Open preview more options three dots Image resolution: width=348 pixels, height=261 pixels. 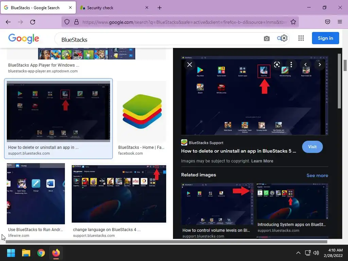[291, 65]
